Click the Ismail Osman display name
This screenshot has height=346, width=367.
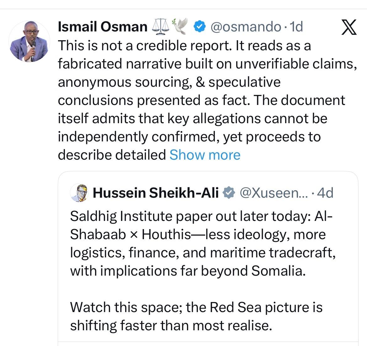pyautogui.click(x=103, y=27)
